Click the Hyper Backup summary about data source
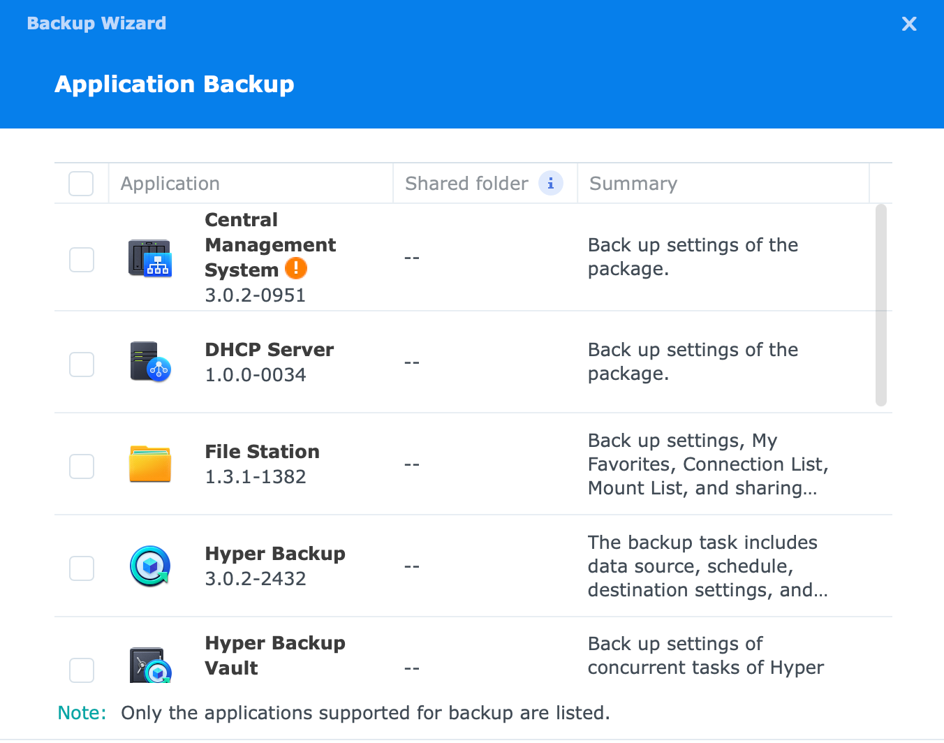This screenshot has width=944, height=743. point(707,566)
